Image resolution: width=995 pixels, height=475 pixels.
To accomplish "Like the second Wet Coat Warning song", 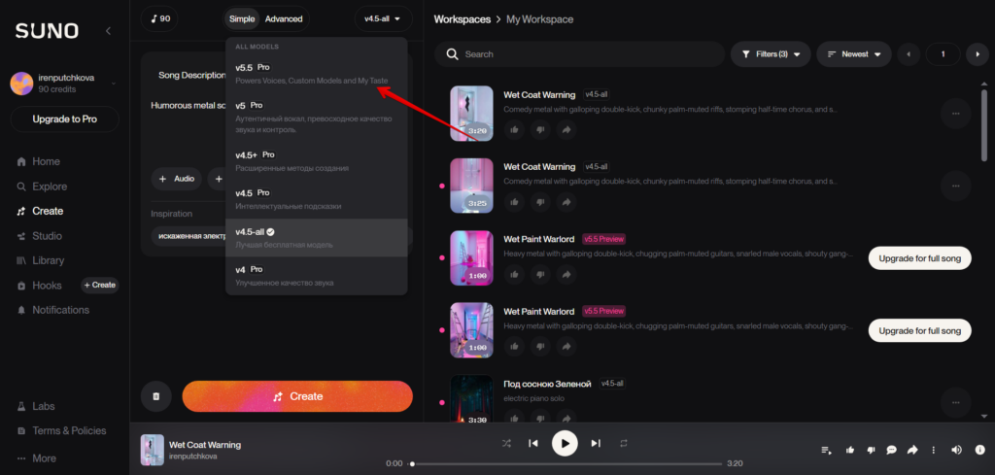I will [x=515, y=202].
